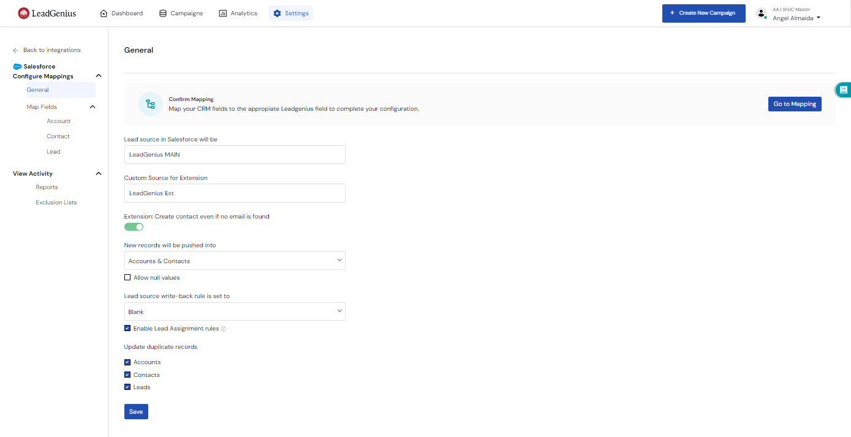
Task: Toggle off Create contact without email switch
Action: [134, 227]
